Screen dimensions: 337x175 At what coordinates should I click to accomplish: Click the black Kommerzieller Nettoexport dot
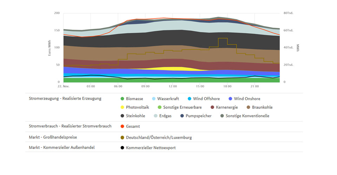click(122, 148)
